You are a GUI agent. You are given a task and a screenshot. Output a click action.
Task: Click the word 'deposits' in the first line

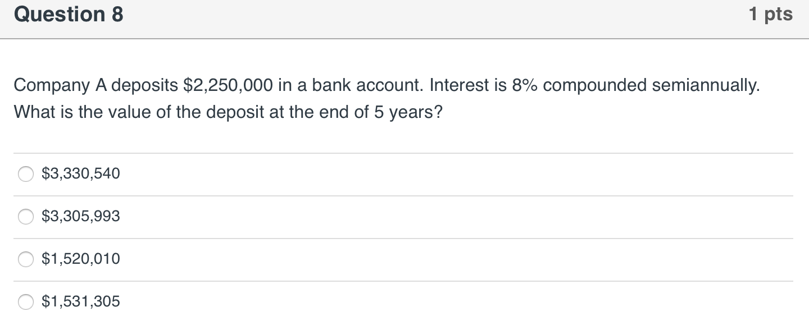(145, 86)
